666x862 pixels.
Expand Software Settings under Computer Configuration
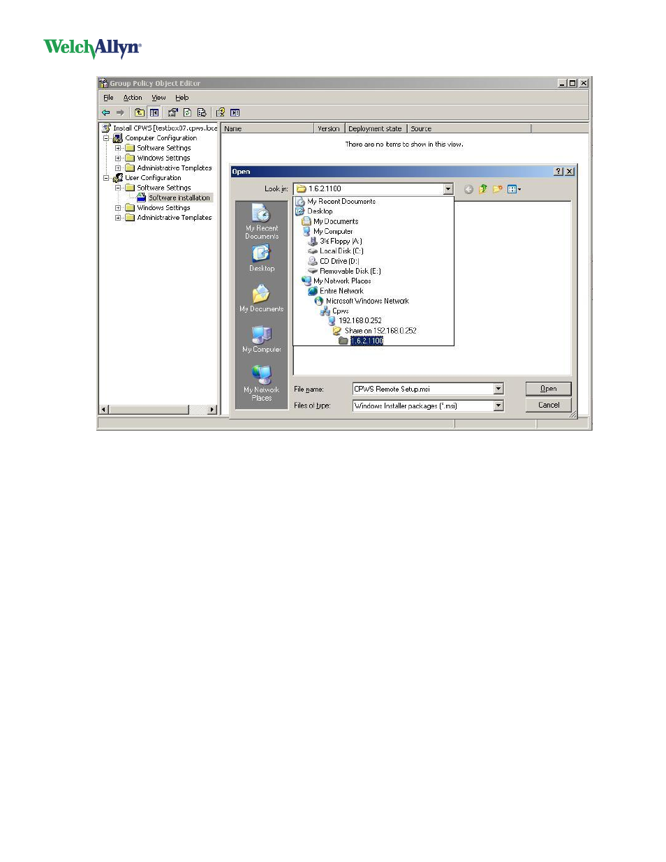tap(118, 148)
